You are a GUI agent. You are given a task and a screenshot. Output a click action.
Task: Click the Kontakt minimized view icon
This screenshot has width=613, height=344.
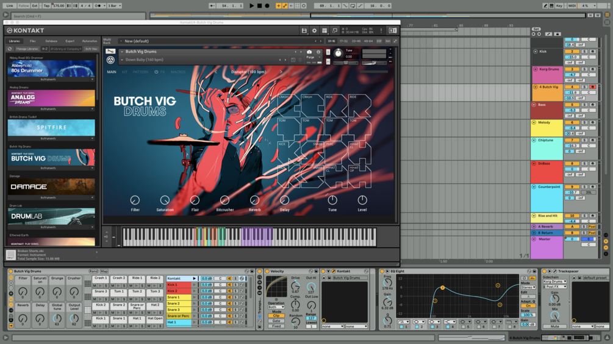point(335,30)
